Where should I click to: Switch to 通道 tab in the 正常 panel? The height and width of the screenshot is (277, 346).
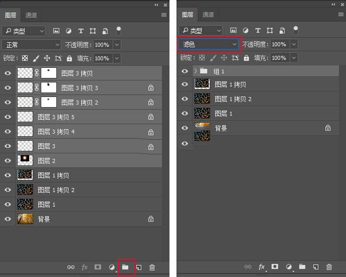click(32, 15)
